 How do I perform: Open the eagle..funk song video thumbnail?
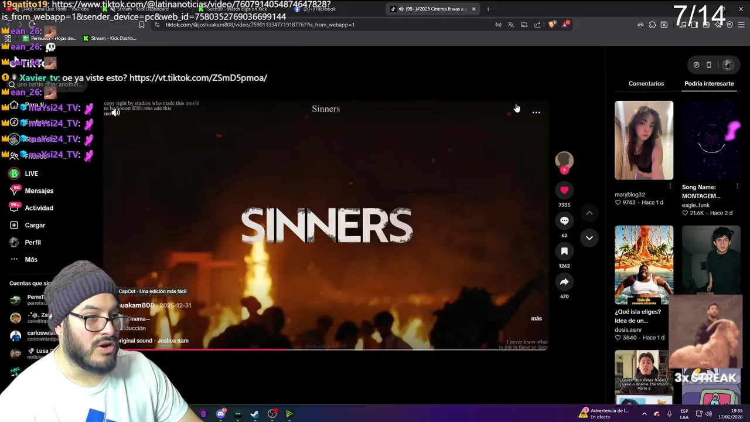[x=711, y=140]
